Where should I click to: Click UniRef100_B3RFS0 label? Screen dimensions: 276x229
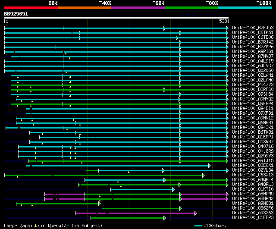[x=253, y=90]
